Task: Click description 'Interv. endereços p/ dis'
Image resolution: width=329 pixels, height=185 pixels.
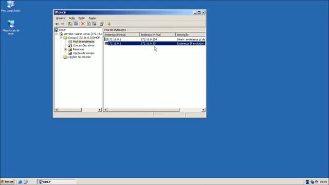Action: (191, 39)
